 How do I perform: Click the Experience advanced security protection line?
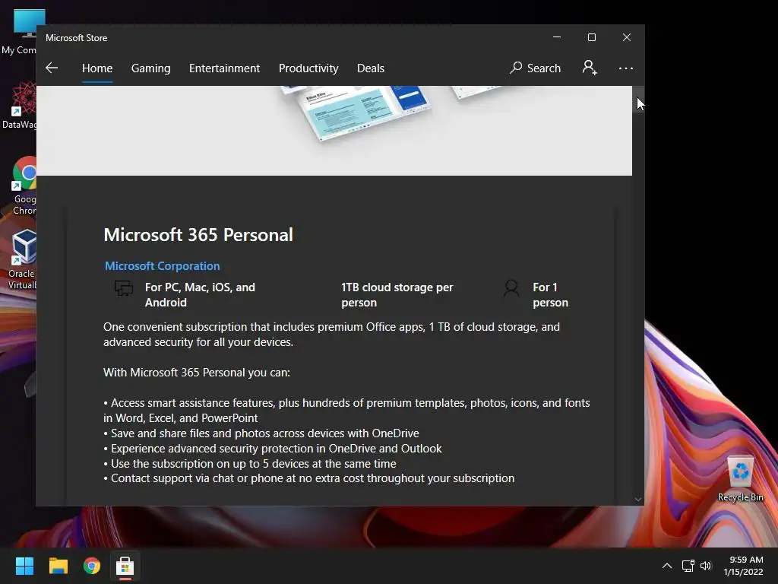273,449
